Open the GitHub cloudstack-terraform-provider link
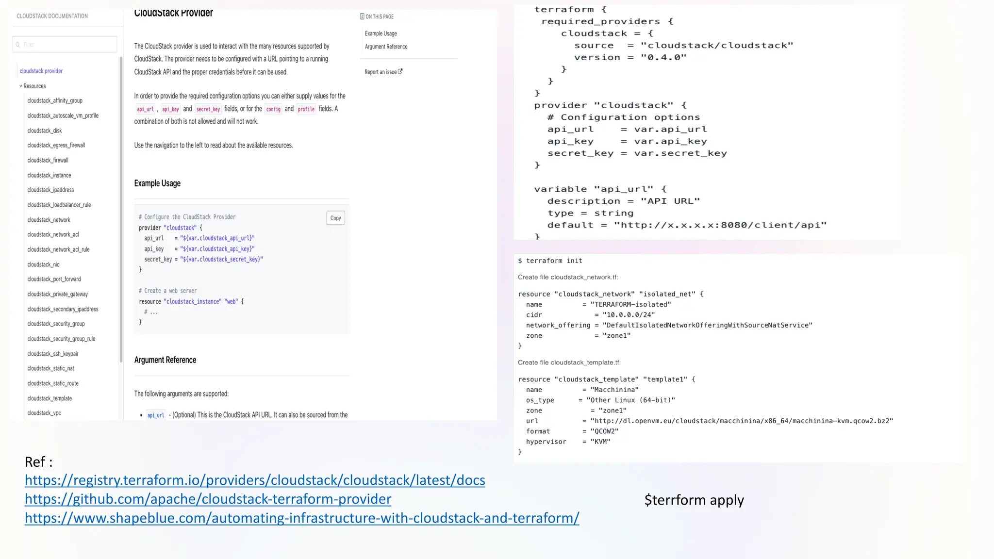Viewport: 994px width, 559px height. point(208,499)
